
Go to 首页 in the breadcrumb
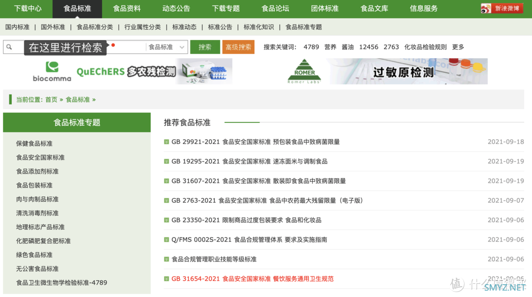[51, 100]
